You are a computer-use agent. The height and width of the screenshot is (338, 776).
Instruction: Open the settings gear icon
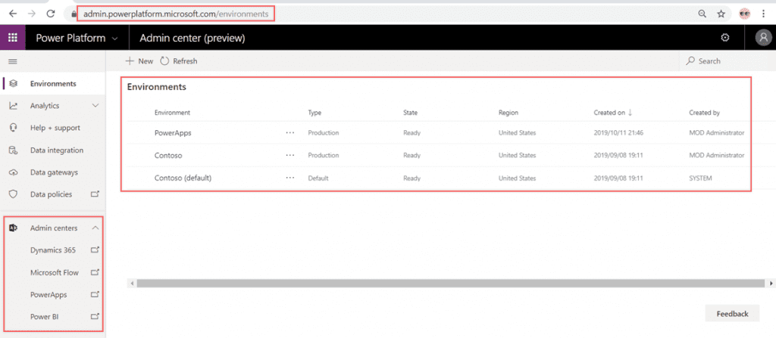pyautogui.click(x=725, y=38)
